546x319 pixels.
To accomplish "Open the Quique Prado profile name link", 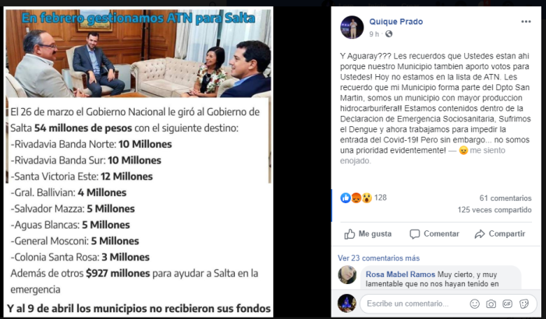I will click(396, 22).
